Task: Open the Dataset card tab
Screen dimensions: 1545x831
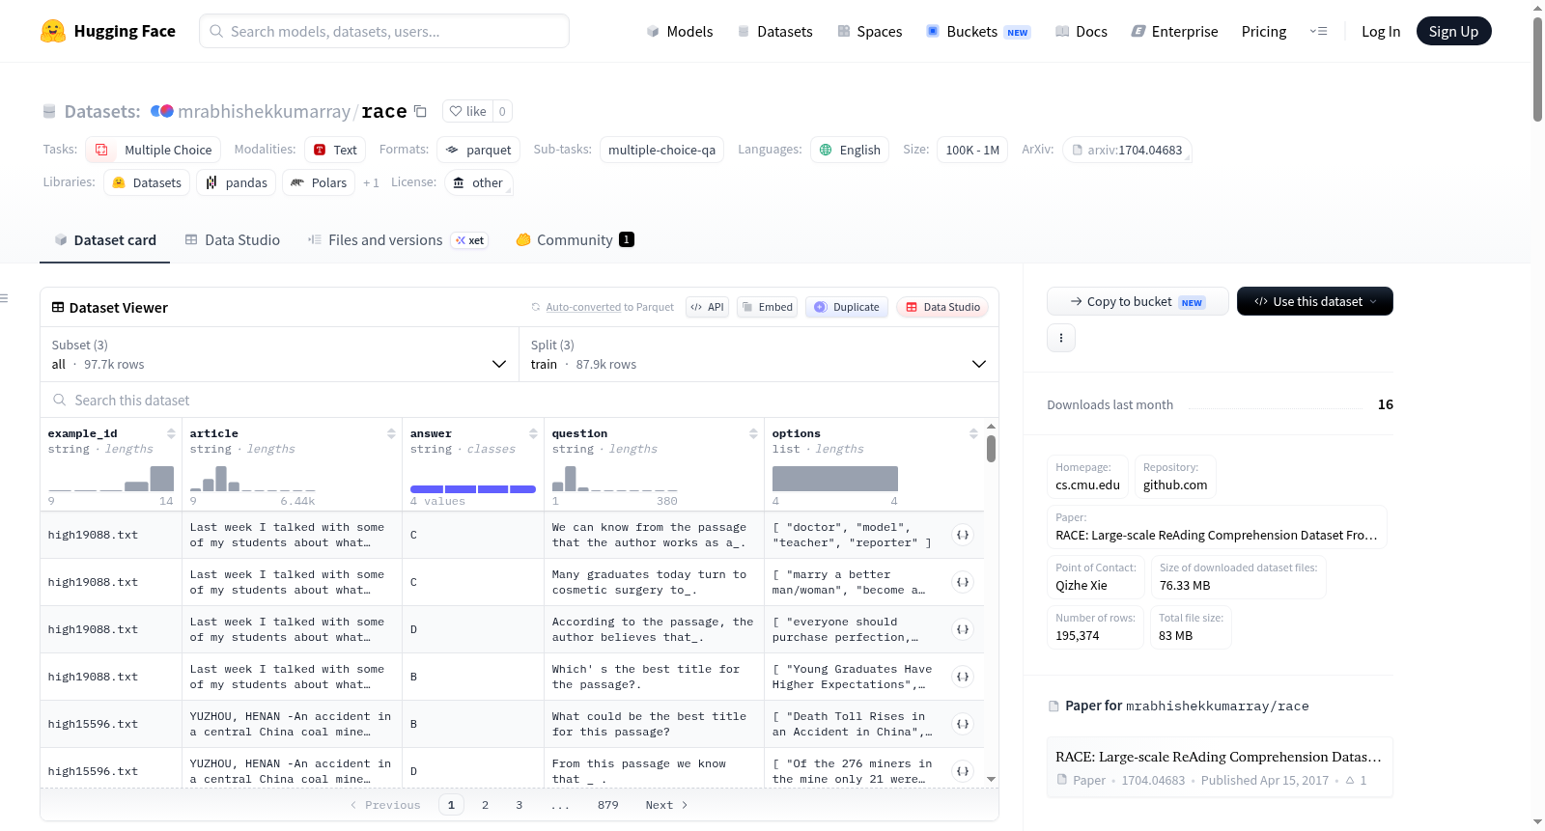Action: pos(105,240)
